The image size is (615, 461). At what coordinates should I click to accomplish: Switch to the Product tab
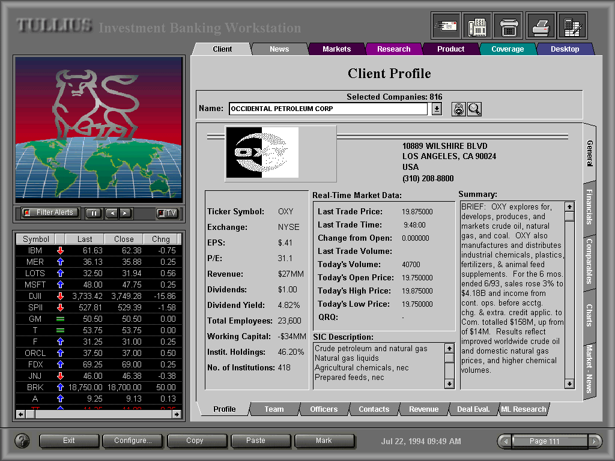tap(450, 49)
